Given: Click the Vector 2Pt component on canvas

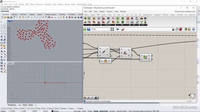Looking at the screenshot, I should tap(104, 52).
